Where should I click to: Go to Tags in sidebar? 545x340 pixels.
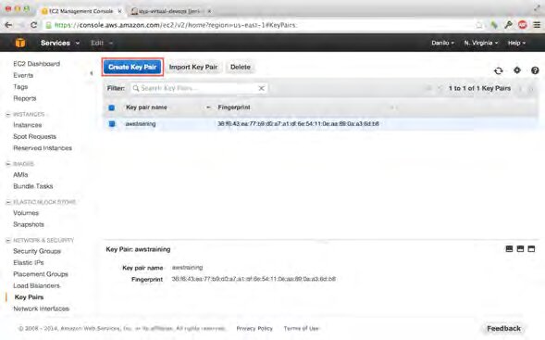coord(20,87)
